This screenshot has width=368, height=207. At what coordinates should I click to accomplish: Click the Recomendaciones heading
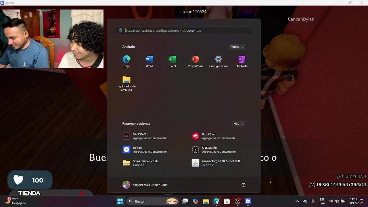(x=136, y=124)
